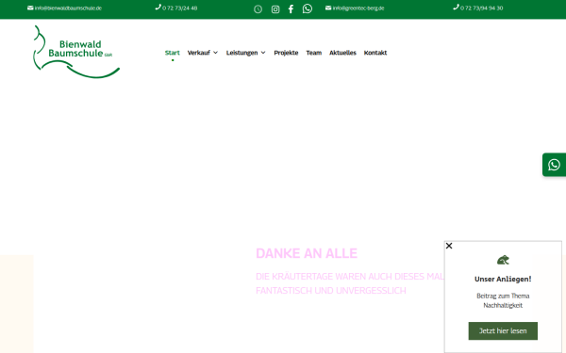This screenshot has height=353, width=566.
Task: Open the Kontakt menu item
Action: pyautogui.click(x=375, y=53)
